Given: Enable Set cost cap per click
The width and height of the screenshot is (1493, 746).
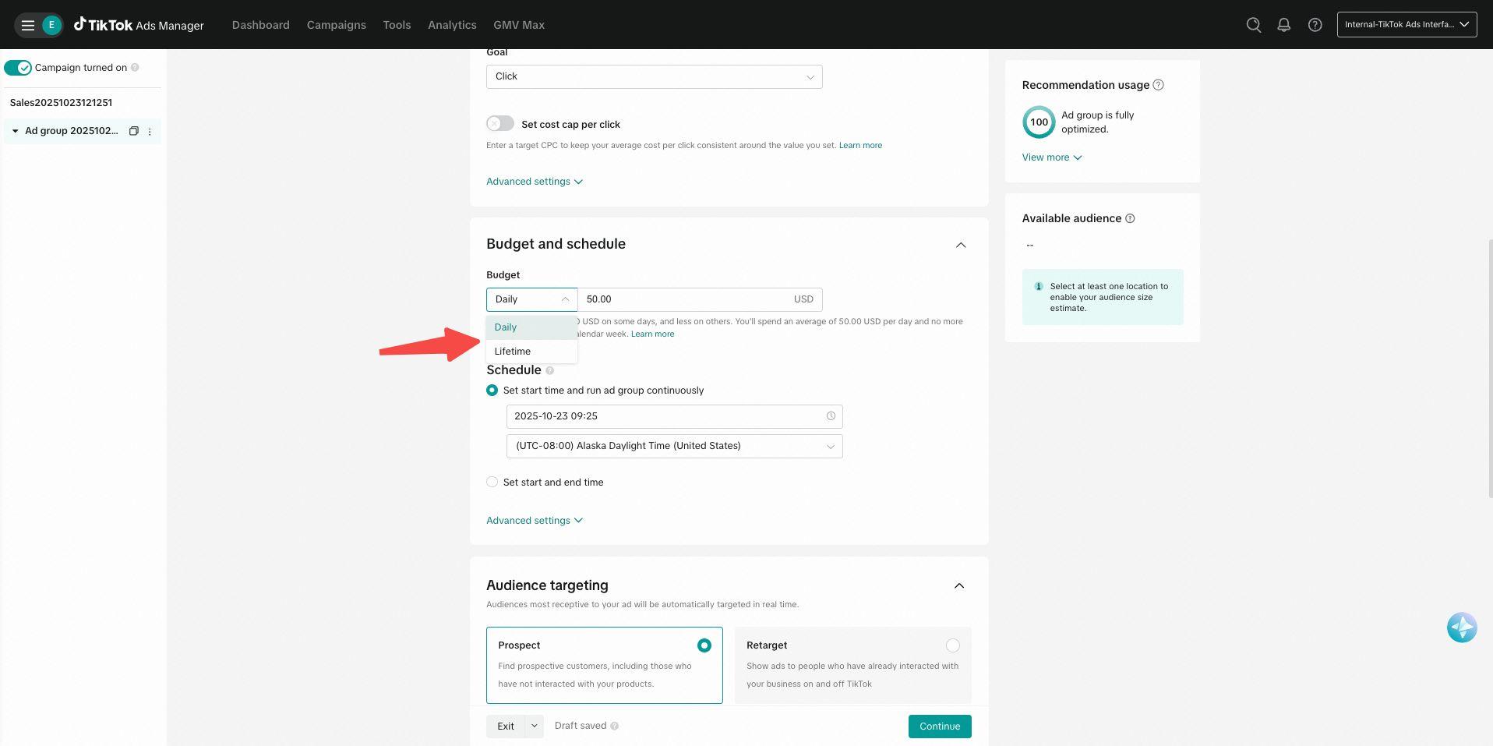Looking at the screenshot, I should tap(500, 124).
